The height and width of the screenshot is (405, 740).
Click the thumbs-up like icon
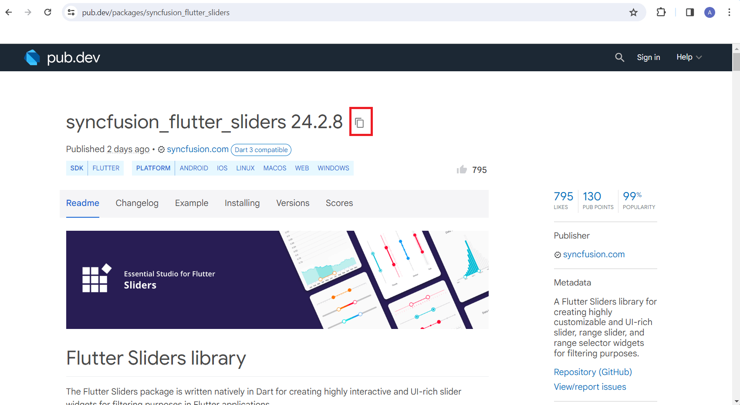click(x=462, y=169)
